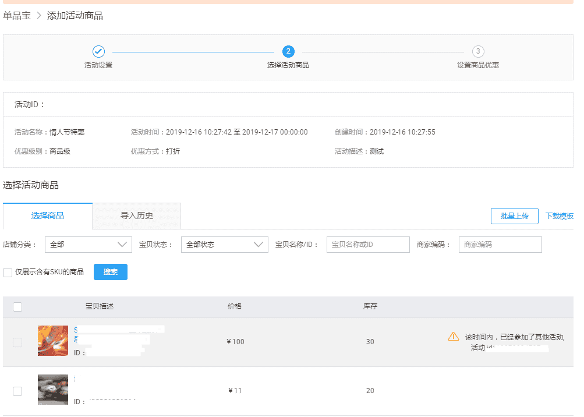
Task: Expand the 宝贝状态 dropdown
Action: 224,245
